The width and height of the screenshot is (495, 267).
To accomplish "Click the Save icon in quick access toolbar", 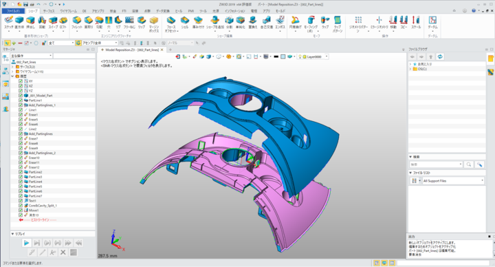I will coord(25,4).
